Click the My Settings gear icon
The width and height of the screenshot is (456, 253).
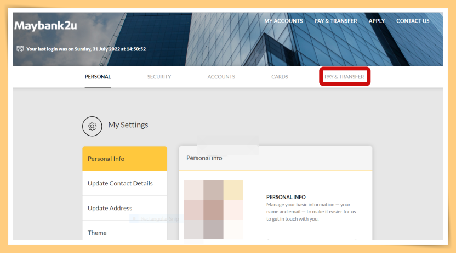click(92, 126)
